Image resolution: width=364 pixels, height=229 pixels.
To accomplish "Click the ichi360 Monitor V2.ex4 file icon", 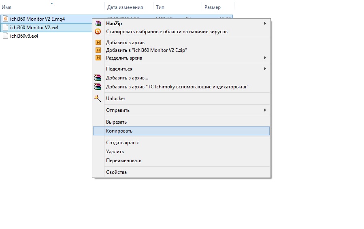I will 6,28.
